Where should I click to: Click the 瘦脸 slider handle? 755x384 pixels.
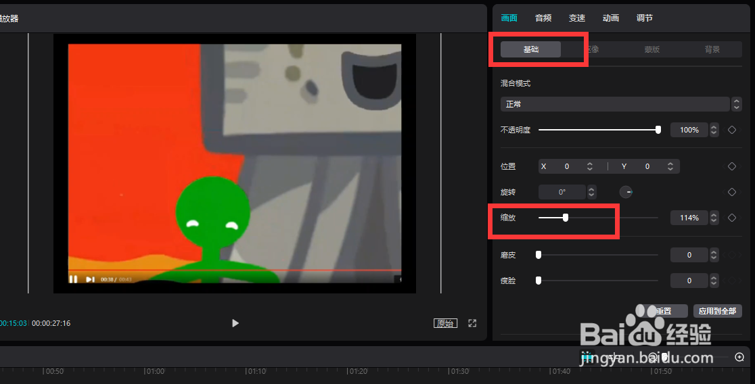[539, 281]
